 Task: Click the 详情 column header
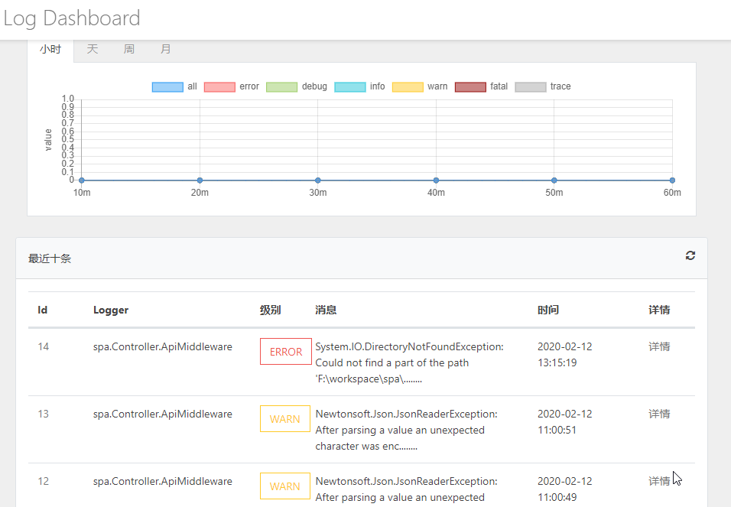(x=659, y=310)
